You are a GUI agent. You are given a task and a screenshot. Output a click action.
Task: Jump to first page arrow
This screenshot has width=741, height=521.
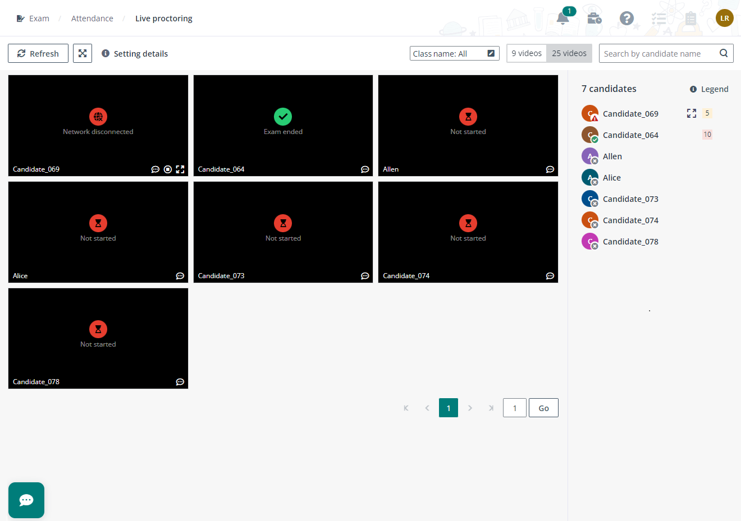click(x=406, y=408)
